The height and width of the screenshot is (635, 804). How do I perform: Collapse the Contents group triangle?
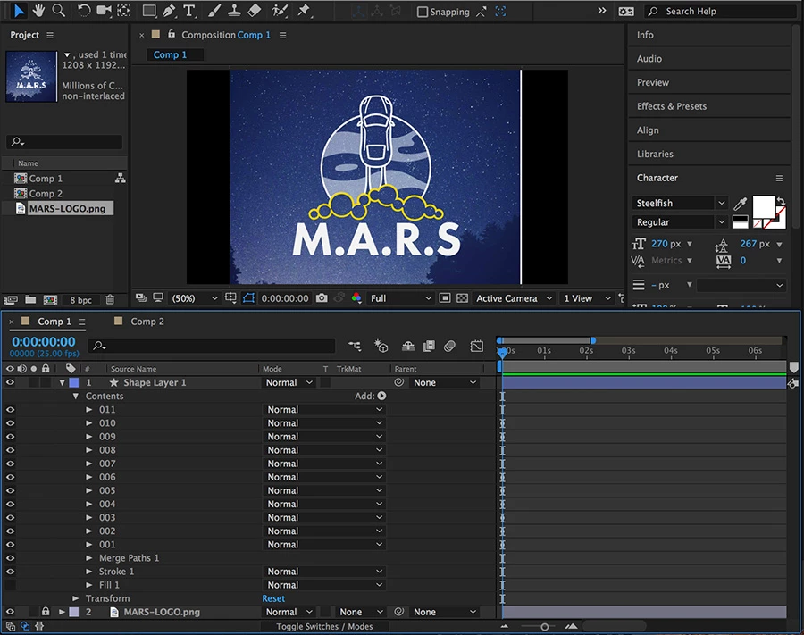pos(75,397)
